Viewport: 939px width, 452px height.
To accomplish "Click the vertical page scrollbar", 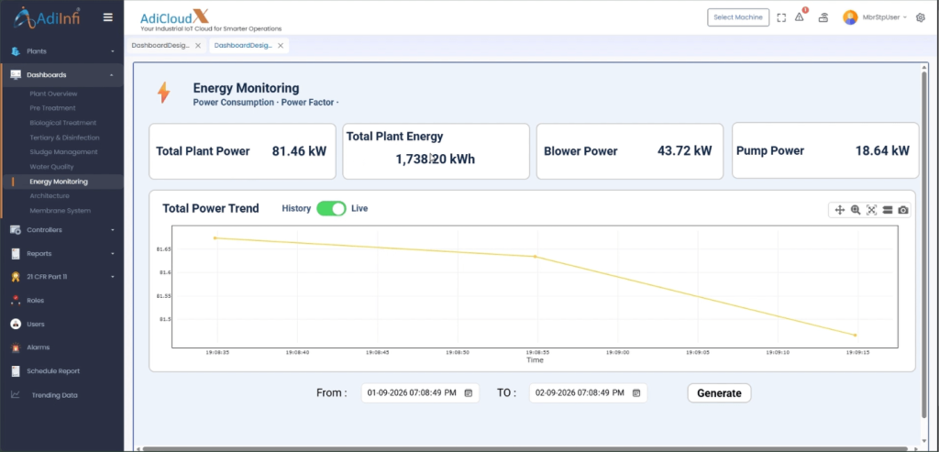I will [x=924, y=246].
